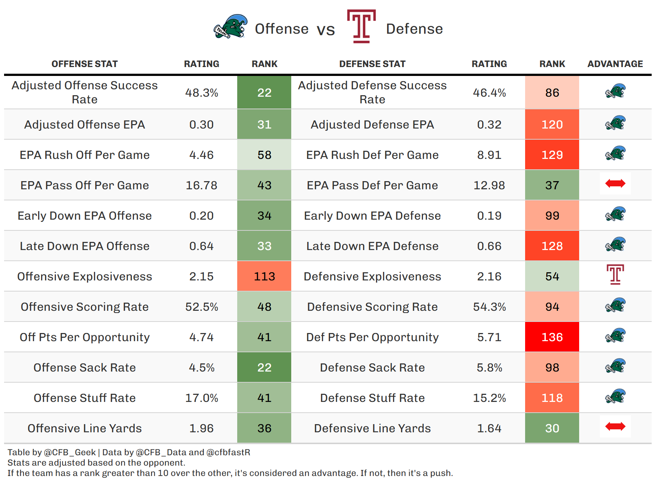Click the OFFENSE STAT column header

[84, 64]
